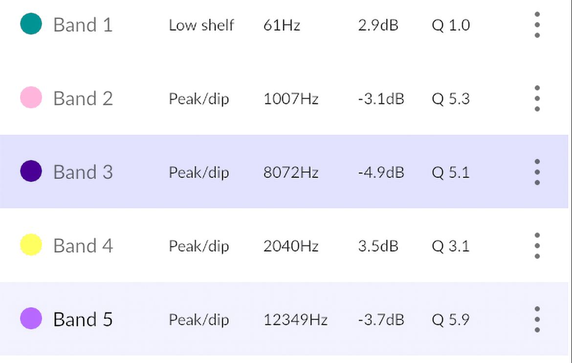Open the Band 1 three-dot options menu

[x=537, y=25]
